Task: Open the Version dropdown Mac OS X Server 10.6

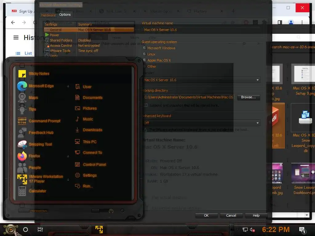Action: click(x=201, y=80)
